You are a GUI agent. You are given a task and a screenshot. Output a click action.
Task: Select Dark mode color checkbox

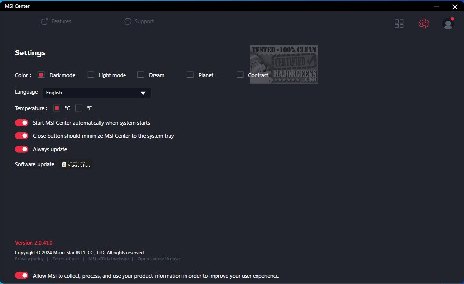(x=41, y=75)
